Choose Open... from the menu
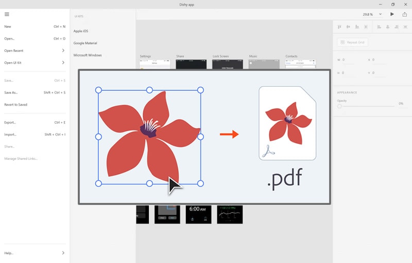412x263 pixels. [x=35, y=39]
